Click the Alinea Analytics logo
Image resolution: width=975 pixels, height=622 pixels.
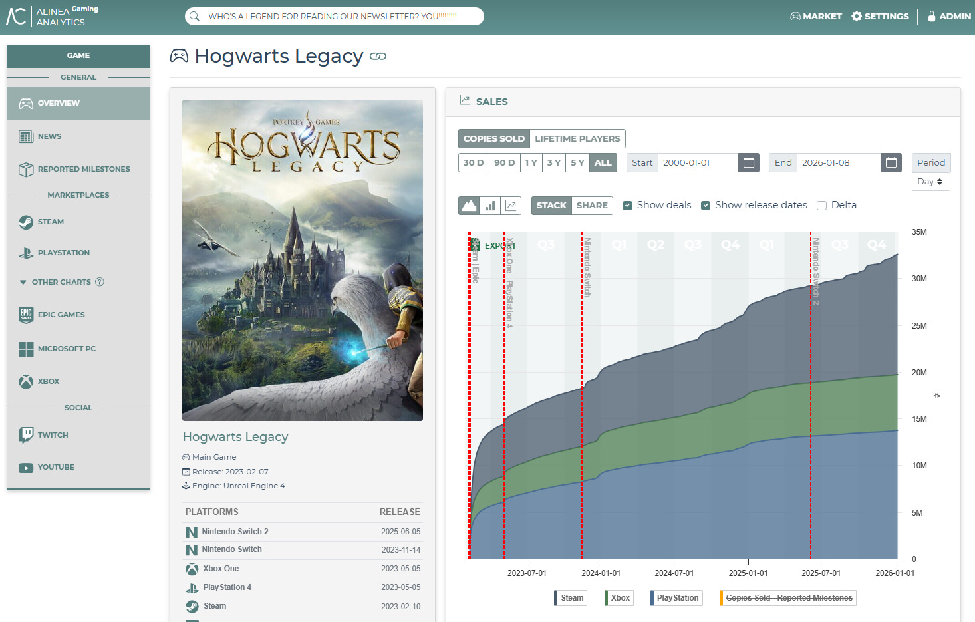(x=53, y=16)
